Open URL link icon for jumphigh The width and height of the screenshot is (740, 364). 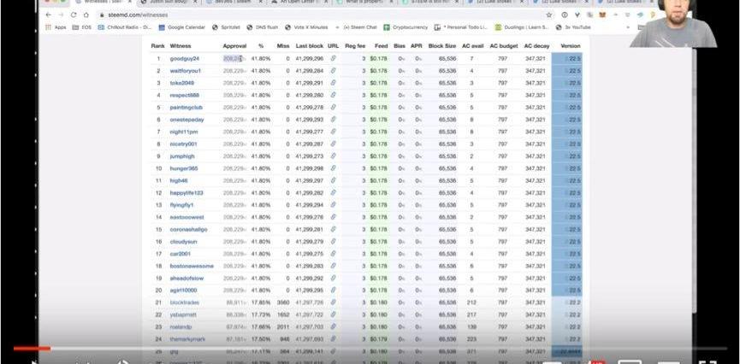(x=333, y=156)
